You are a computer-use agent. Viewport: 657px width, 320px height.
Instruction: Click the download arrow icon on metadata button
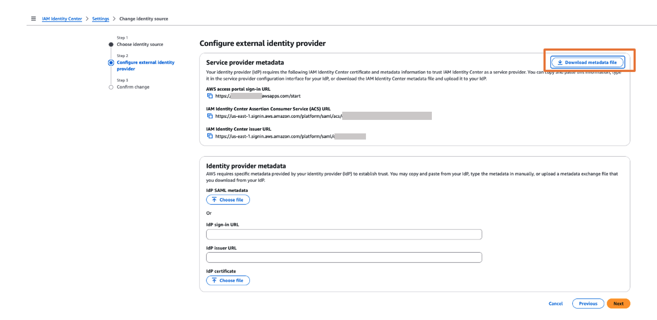click(x=560, y=62)
